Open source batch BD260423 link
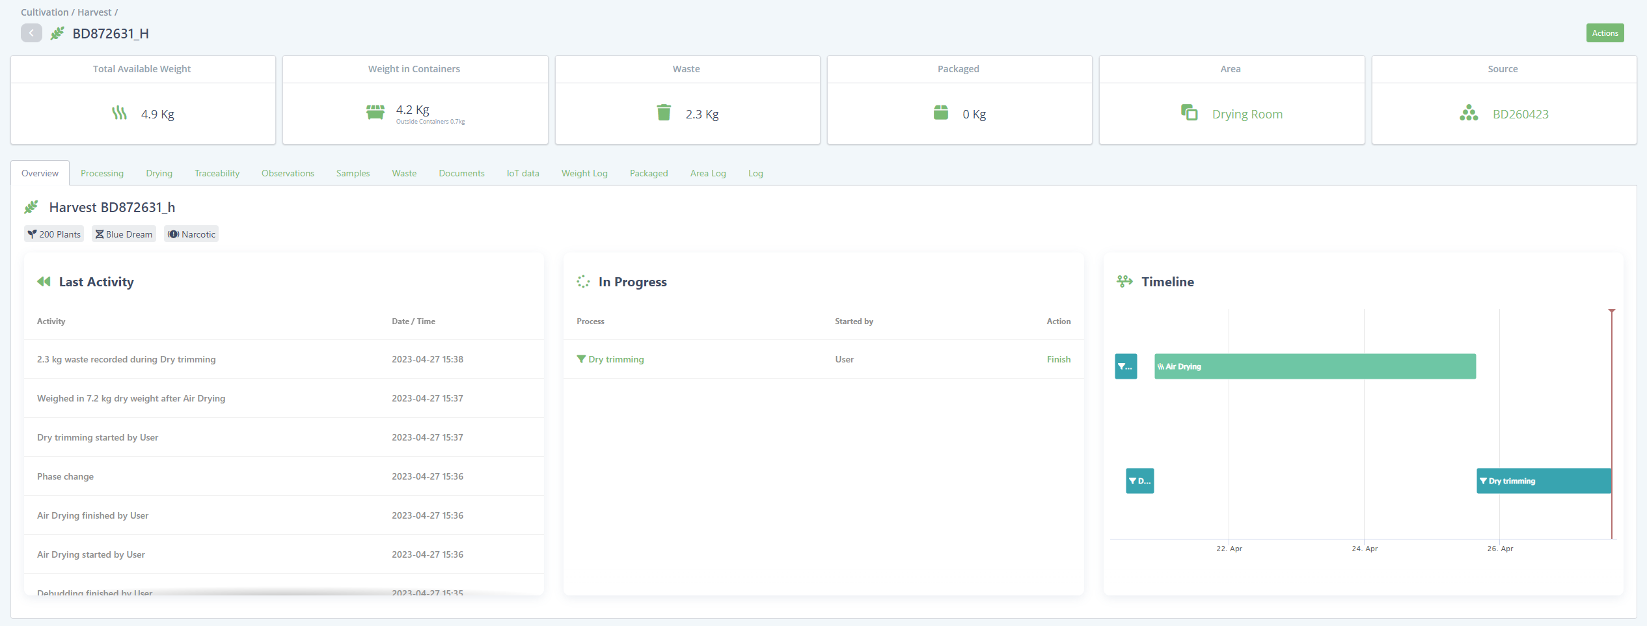The width and height of the screenshot is (1647, 626). (x=1520, y=115)
